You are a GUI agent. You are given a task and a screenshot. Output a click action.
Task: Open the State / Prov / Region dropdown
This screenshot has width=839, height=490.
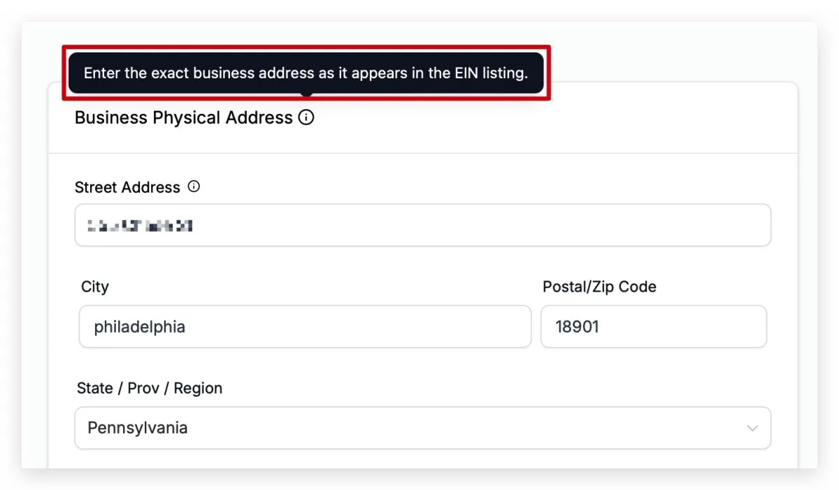[422, 428]
